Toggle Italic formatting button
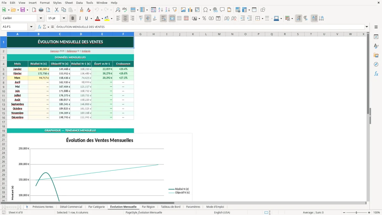This screenshot has height=215, width=382. tap(80, 18)
